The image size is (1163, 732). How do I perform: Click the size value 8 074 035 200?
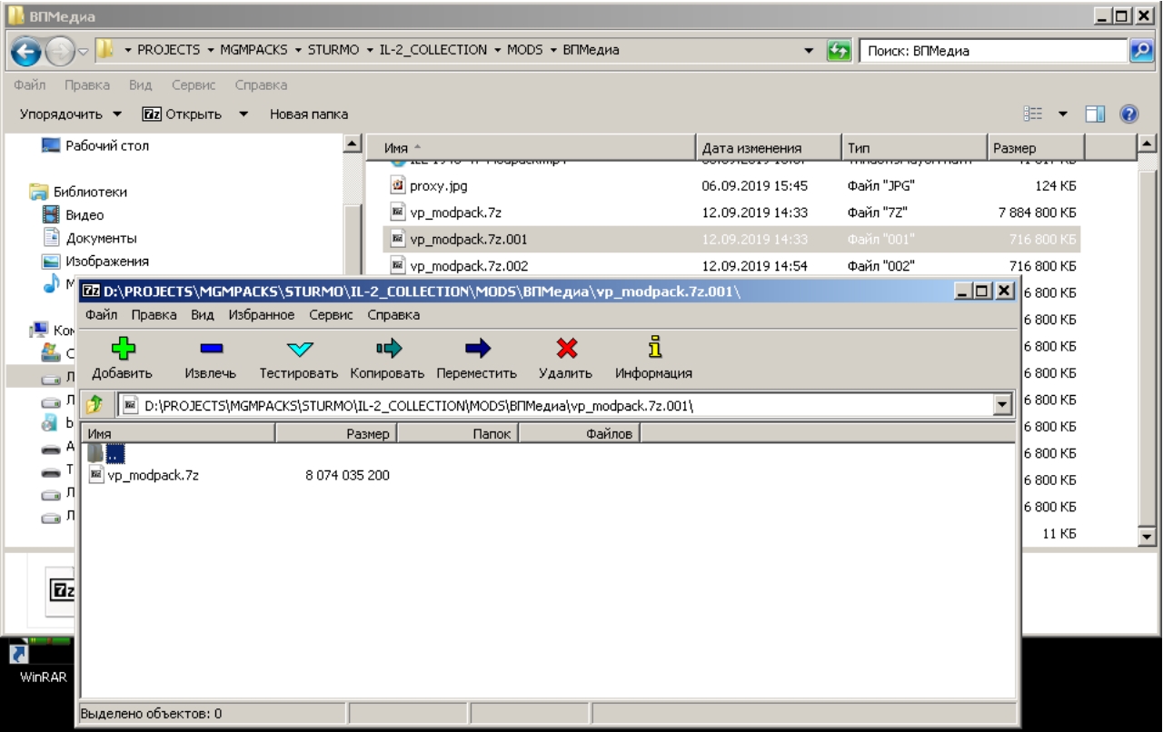pos(347,475)
